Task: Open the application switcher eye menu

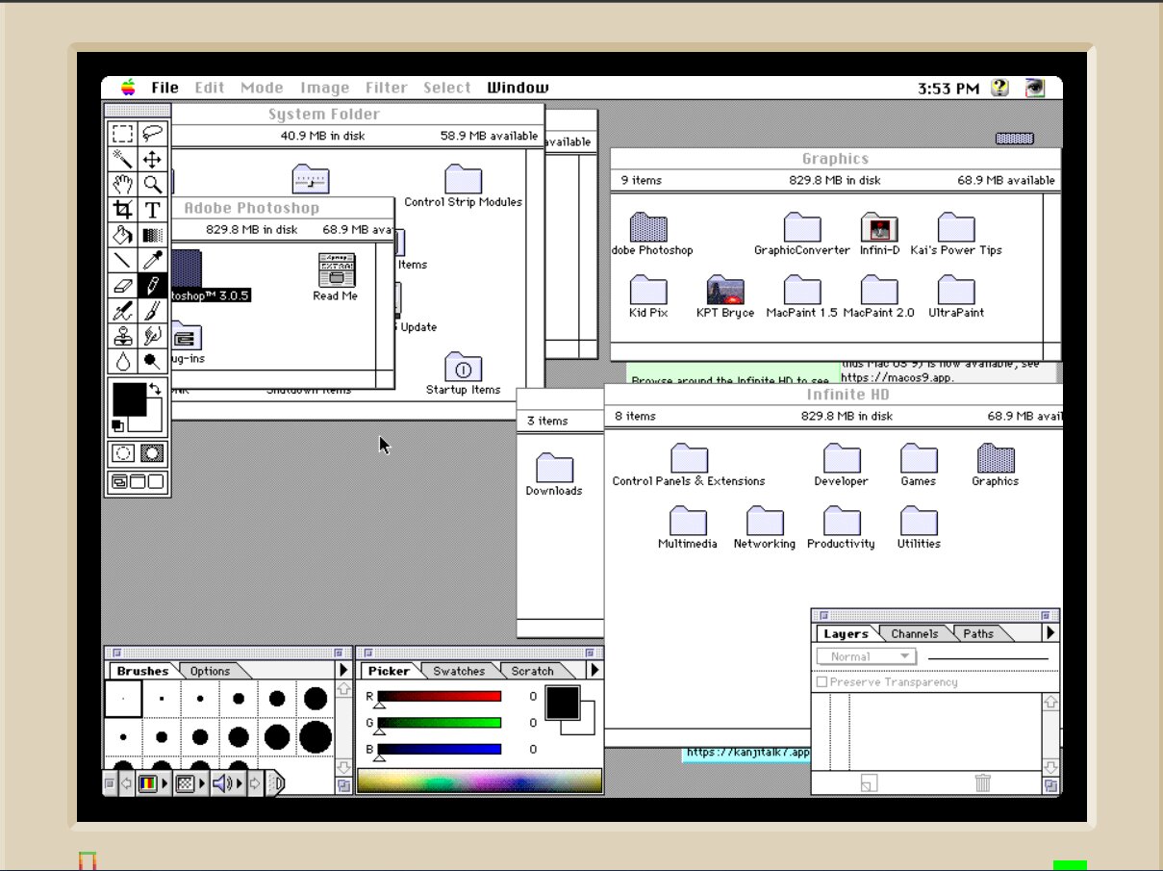Action: point(1035,88)
